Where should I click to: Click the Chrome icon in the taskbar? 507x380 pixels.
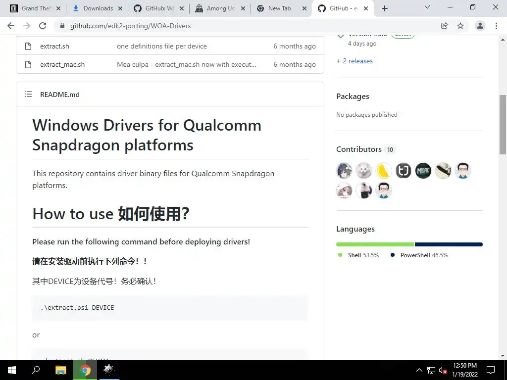click(x=85, y=370)
